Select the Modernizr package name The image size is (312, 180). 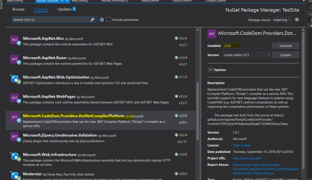point(32,174)
